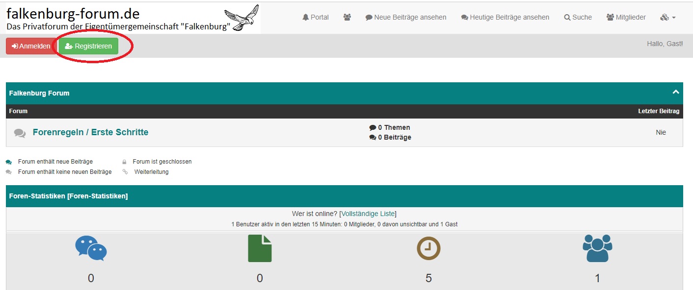693x290 pixels.
Task: Select Heutige Beiträge ansehen in navbar
Action: tap(505, 17)
